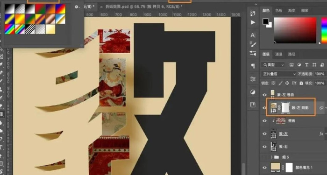The image size is (327, 175).
Task: Filter layers by adjustment layers icon
Action: [299, 65]
